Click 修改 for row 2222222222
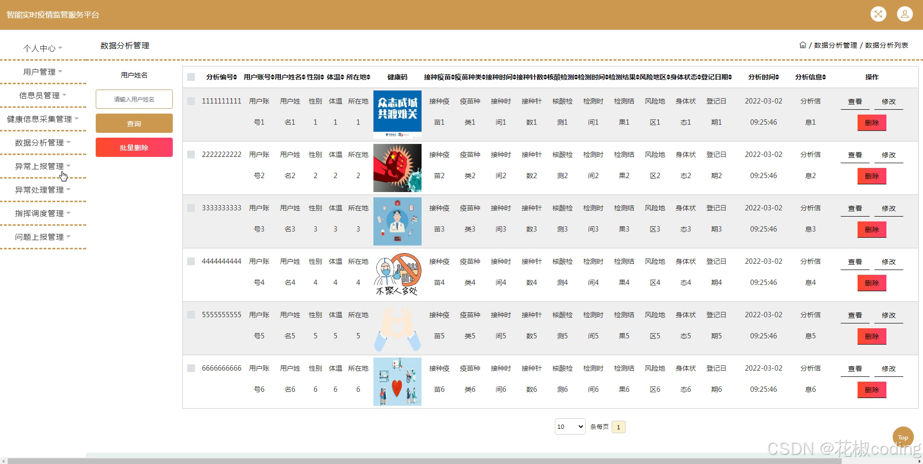This screenshot has width=923, height=464. click(x=889, y=155)
